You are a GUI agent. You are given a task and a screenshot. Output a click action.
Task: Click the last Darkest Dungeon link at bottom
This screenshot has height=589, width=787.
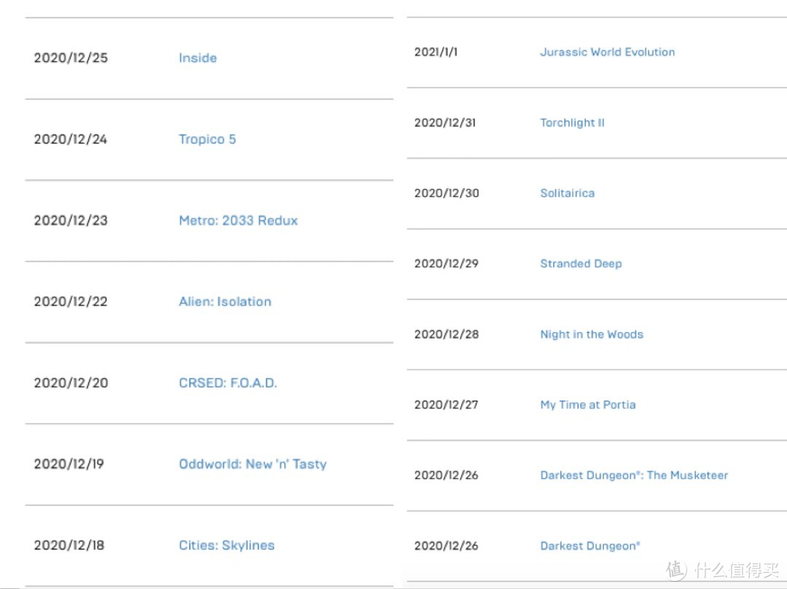pos(590,545)
